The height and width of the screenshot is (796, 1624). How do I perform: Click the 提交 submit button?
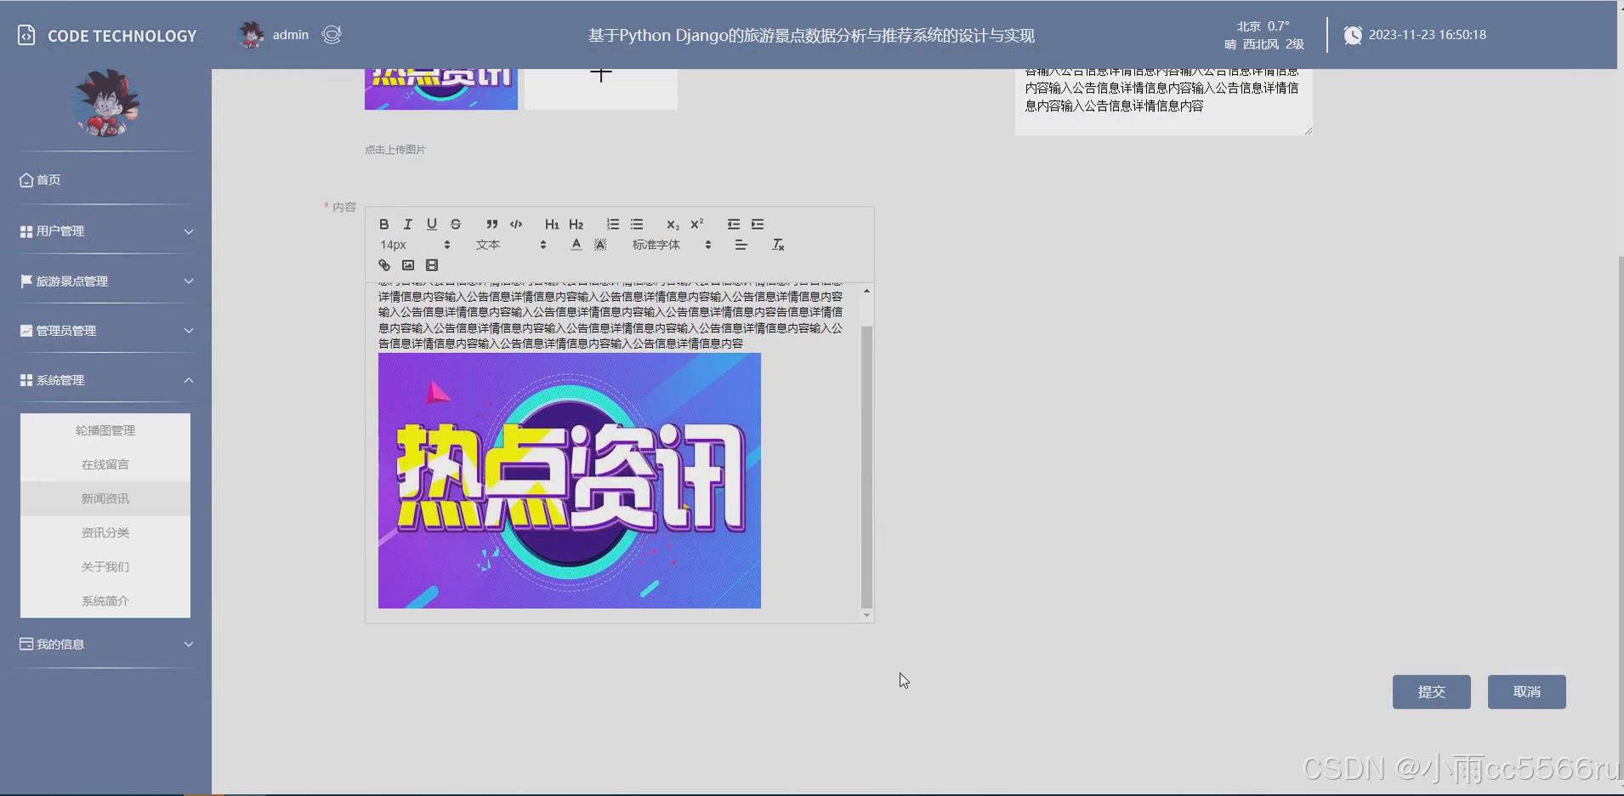[1430, 691]
